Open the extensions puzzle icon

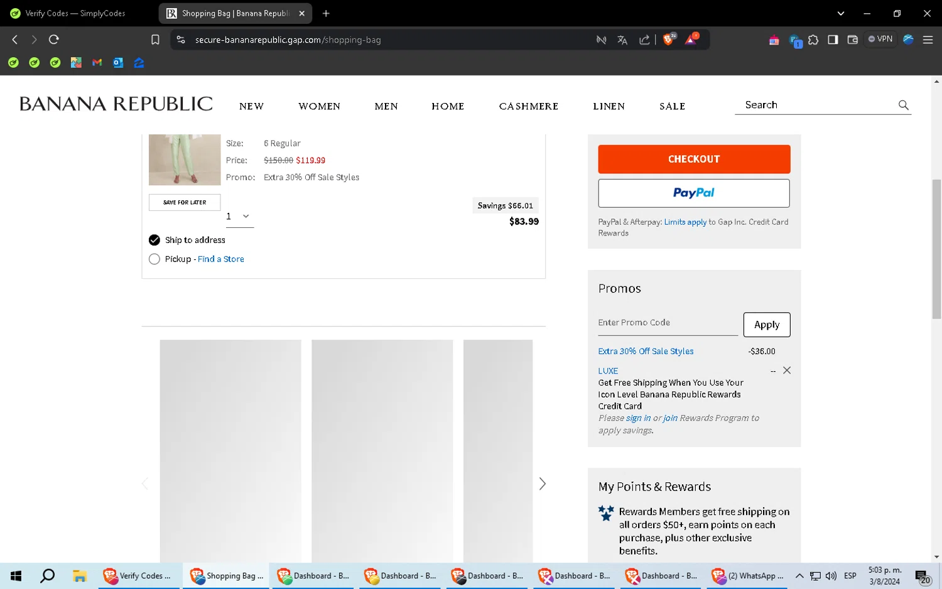coord(813,40)
